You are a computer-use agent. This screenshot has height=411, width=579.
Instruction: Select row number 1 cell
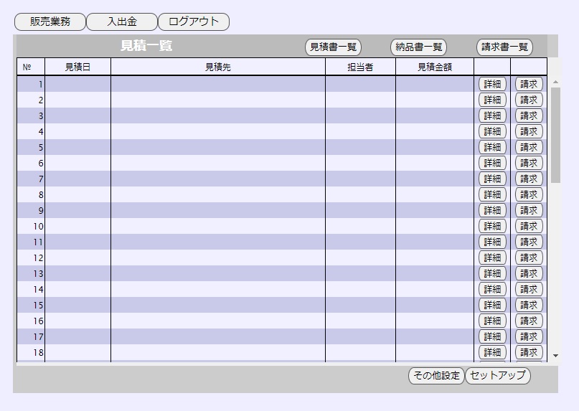31,84
